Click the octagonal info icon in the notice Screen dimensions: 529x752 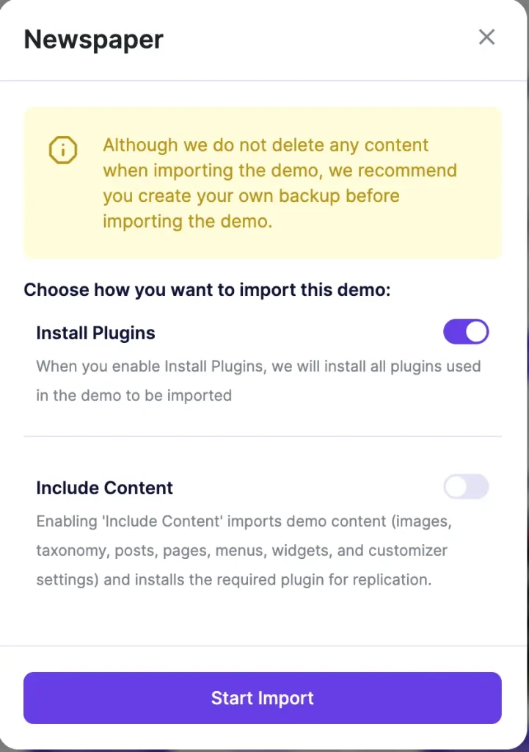coord(62,150)
